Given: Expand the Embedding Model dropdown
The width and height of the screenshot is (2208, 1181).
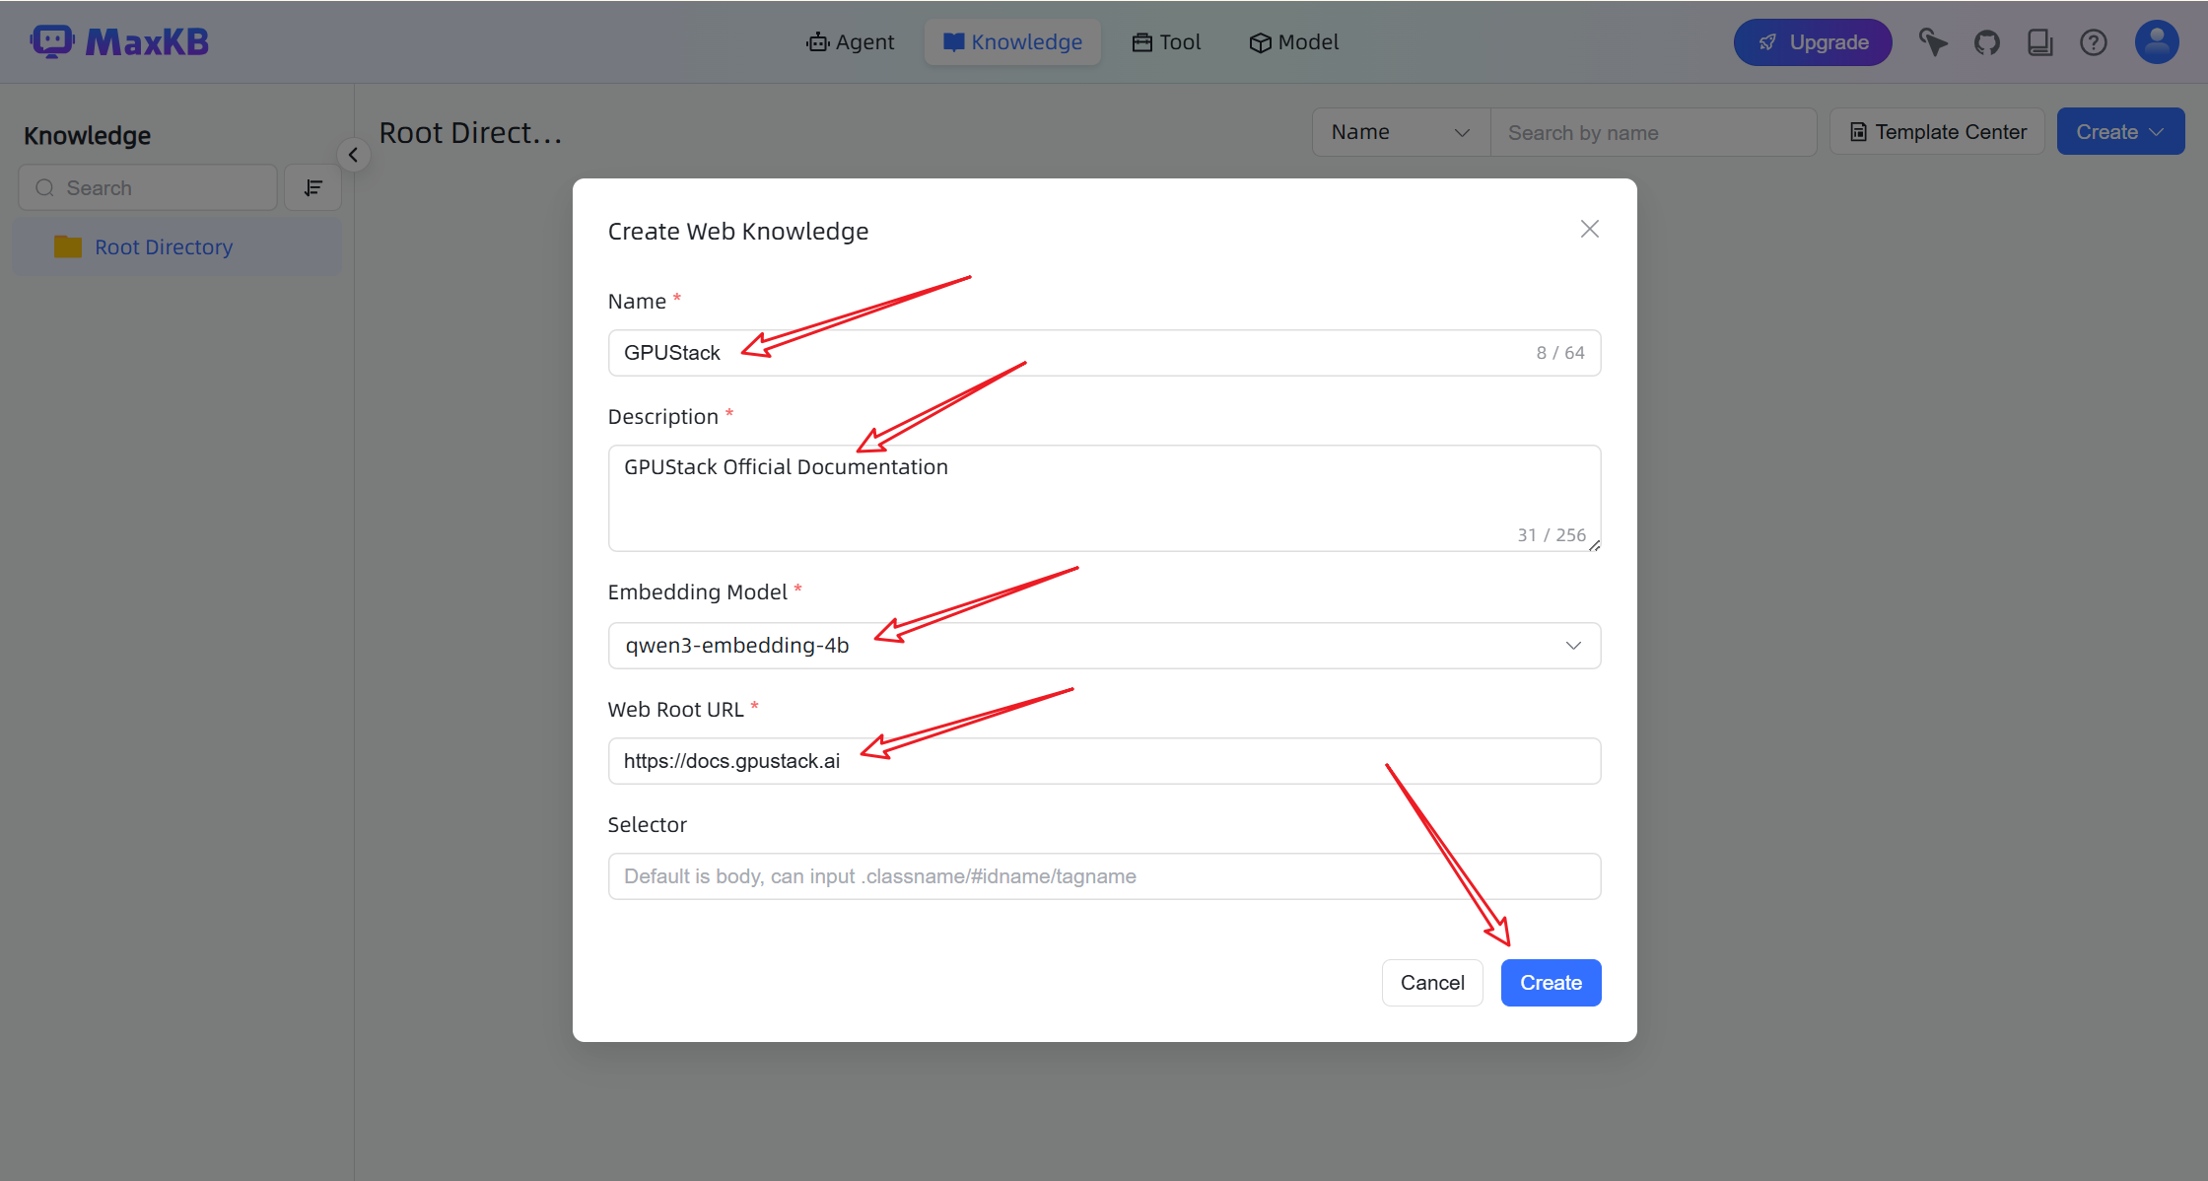Looking at the screenshot, I should 1572,646.
